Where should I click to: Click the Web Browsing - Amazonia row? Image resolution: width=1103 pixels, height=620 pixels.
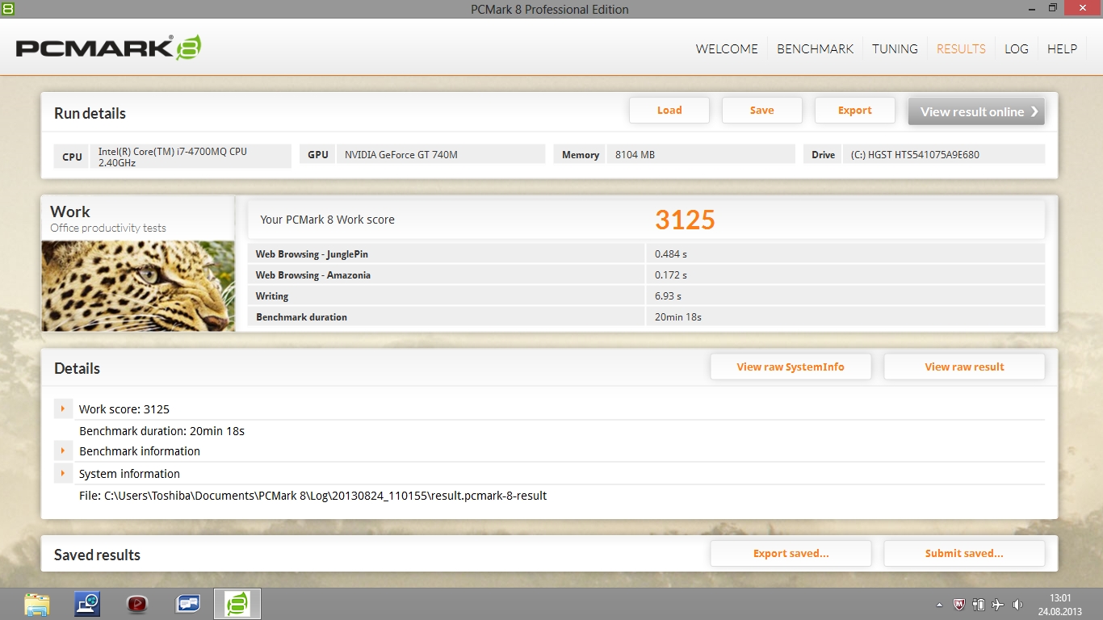click(x=646, y=274)
